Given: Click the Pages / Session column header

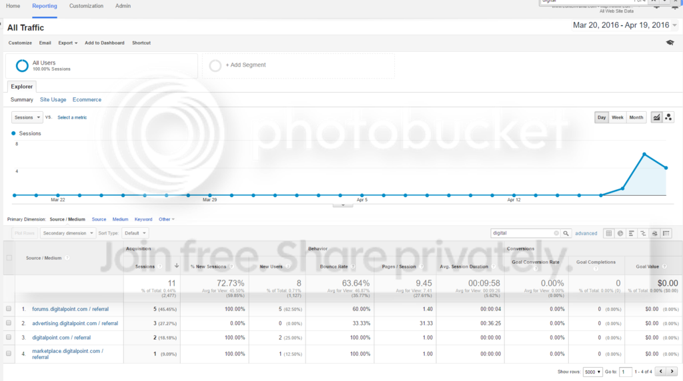Looking at the screenshot, I should (399, 266).
